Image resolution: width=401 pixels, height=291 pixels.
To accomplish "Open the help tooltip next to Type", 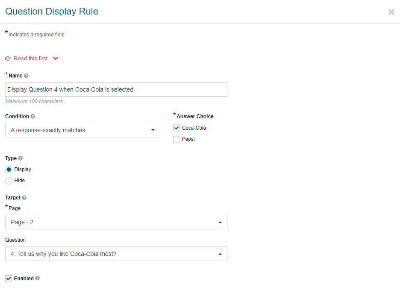I will (x=21, y=158).
